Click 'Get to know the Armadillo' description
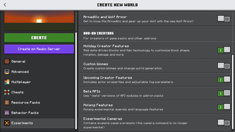 click(138, 21)
